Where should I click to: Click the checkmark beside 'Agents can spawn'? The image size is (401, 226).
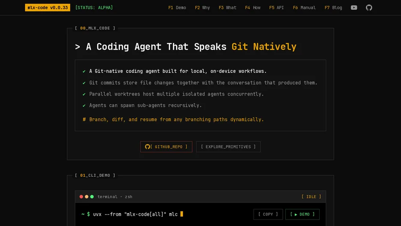[84, 105]
